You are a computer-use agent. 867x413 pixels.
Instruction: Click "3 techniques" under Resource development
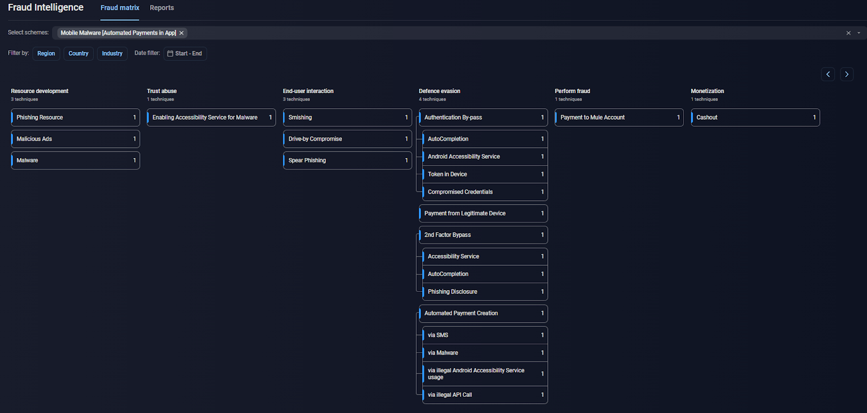(24, 99)
